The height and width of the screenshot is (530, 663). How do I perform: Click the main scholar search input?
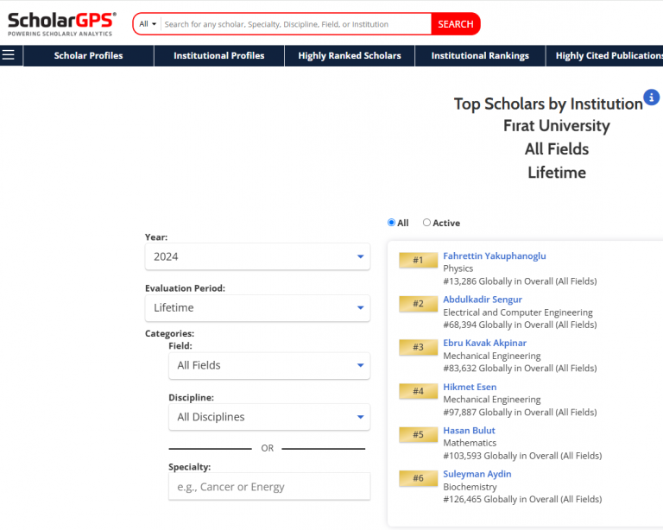pos(296,24)
